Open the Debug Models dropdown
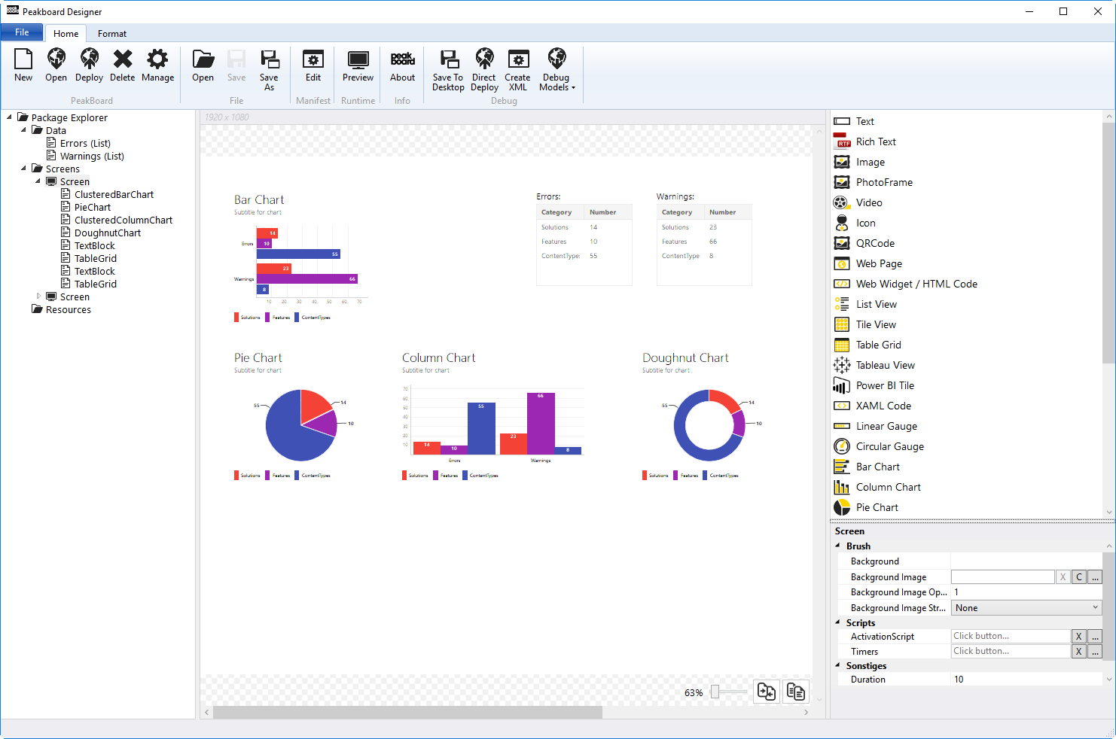This screenshot has width=1116, height=739. tap(556, 69)
